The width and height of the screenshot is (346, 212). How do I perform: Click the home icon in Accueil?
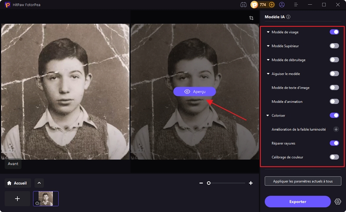point(9,183)
